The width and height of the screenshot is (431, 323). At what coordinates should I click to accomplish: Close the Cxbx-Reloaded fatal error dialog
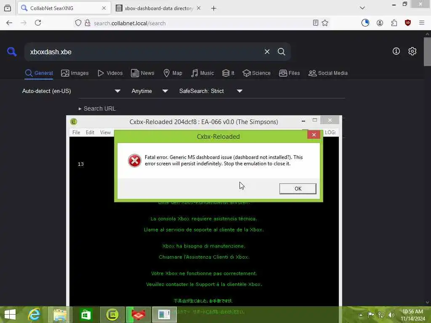[314, 135]
